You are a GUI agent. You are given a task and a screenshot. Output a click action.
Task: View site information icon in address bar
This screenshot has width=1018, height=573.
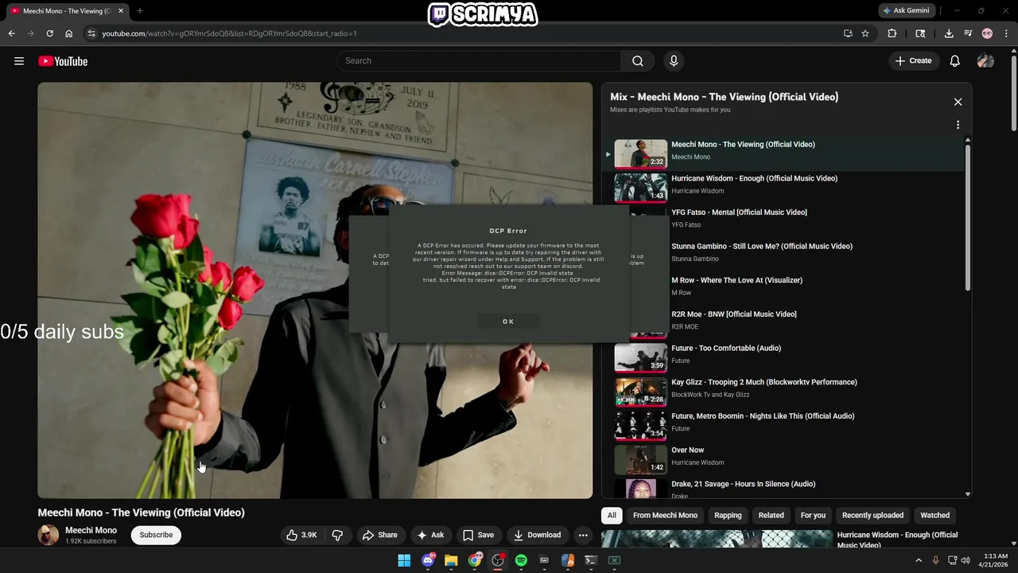coord(91,33)
